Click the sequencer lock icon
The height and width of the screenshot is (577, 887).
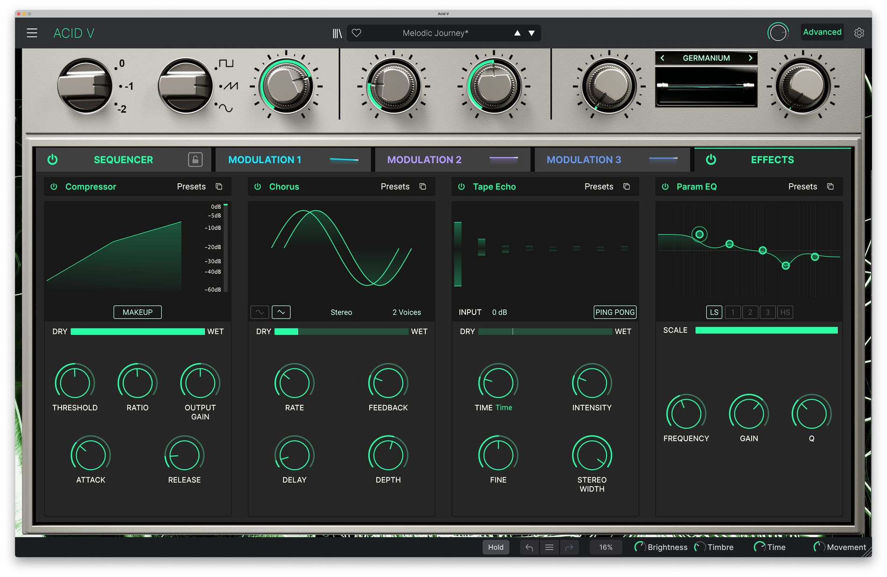tap(195, 160)
